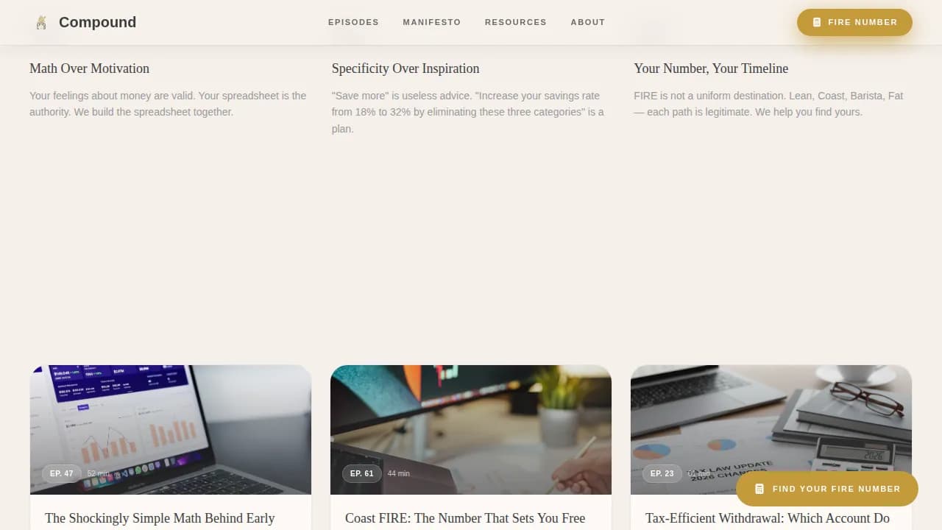The height and width of the screenshot is (530, 942).
Task: Click the FIND YOUR FIRE NUMBER floating button
Action: 827,488
